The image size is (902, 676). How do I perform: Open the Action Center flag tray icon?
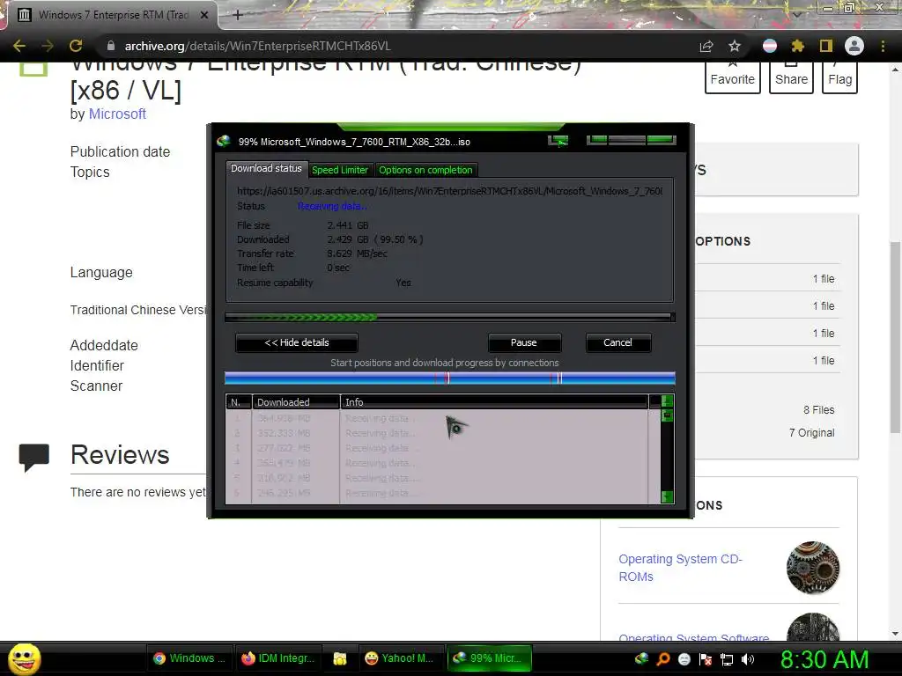click(x=706, y=658)
